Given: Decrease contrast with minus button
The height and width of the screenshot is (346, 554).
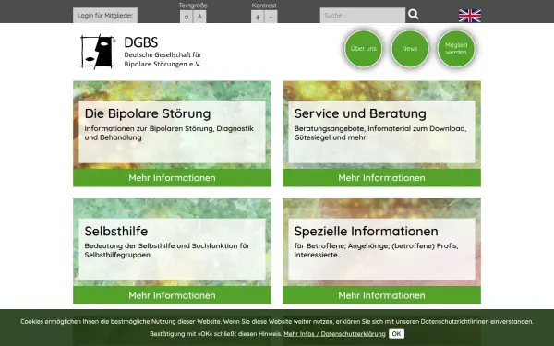Looking at the screenshot, I should tap(271, 17).
